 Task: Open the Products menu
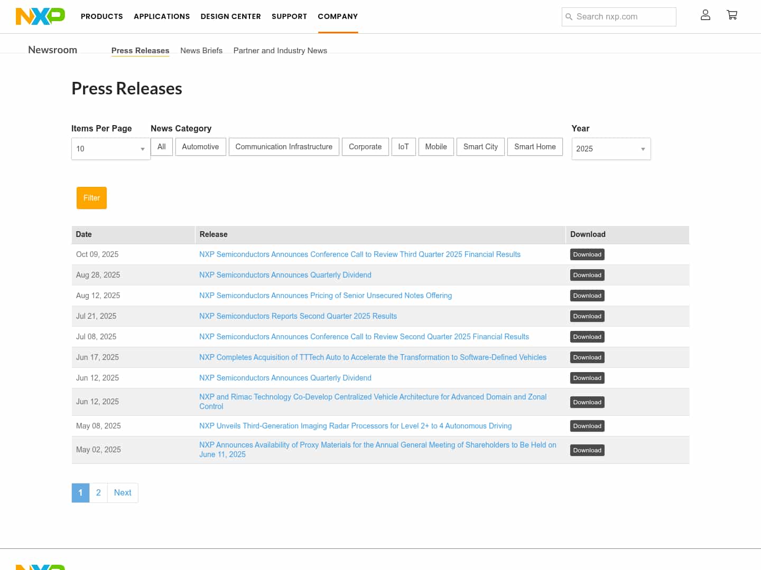[x=102, y=16]
